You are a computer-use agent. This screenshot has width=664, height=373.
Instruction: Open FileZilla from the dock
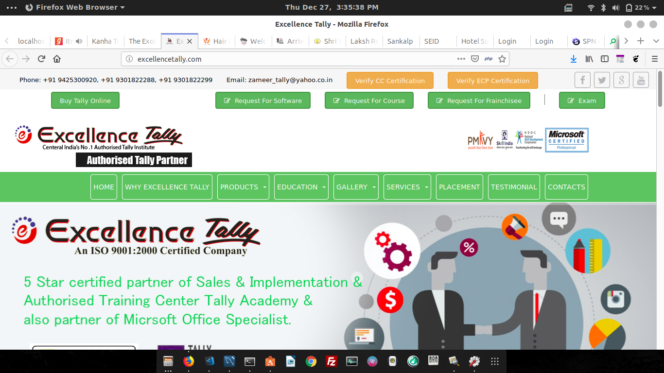[x=332, y=361]
